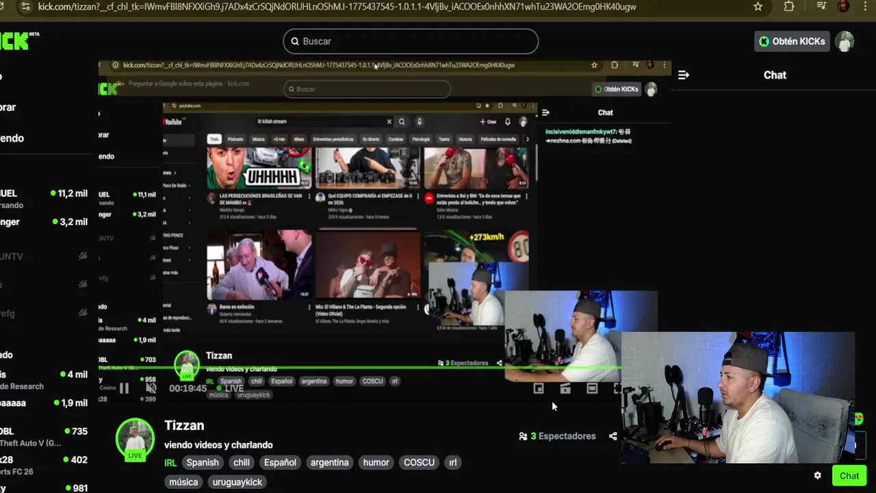Unmute the stream with the speaker icon

[151, 388]
